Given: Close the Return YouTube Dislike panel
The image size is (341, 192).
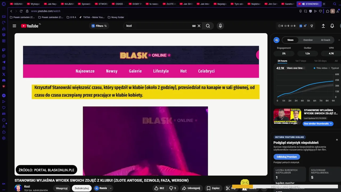Looking at the screenshot, I should pyautogui.click(x=337, y=140).
